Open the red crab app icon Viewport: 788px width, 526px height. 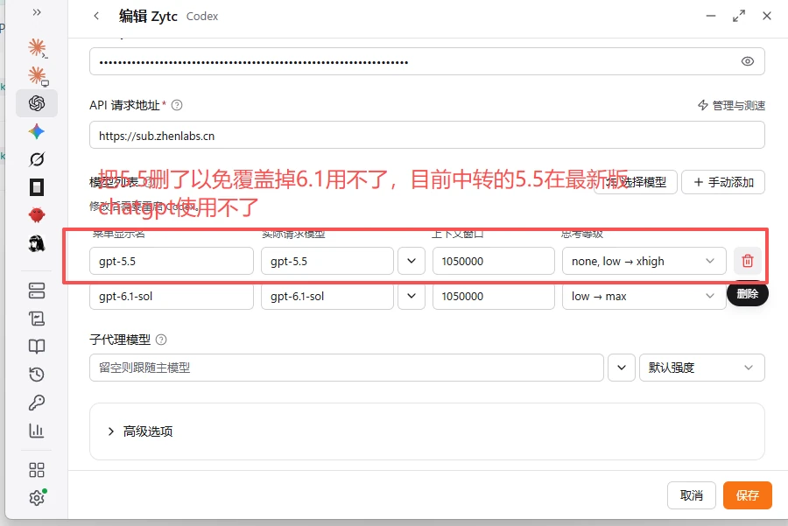(x=37, y=215)
